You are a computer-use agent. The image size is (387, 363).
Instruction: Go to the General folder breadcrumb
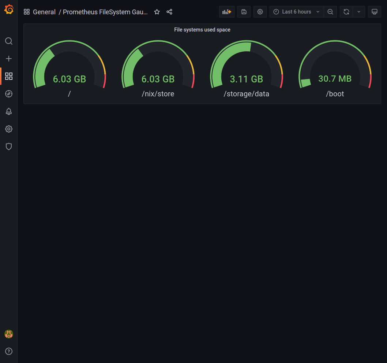[44, 12]
